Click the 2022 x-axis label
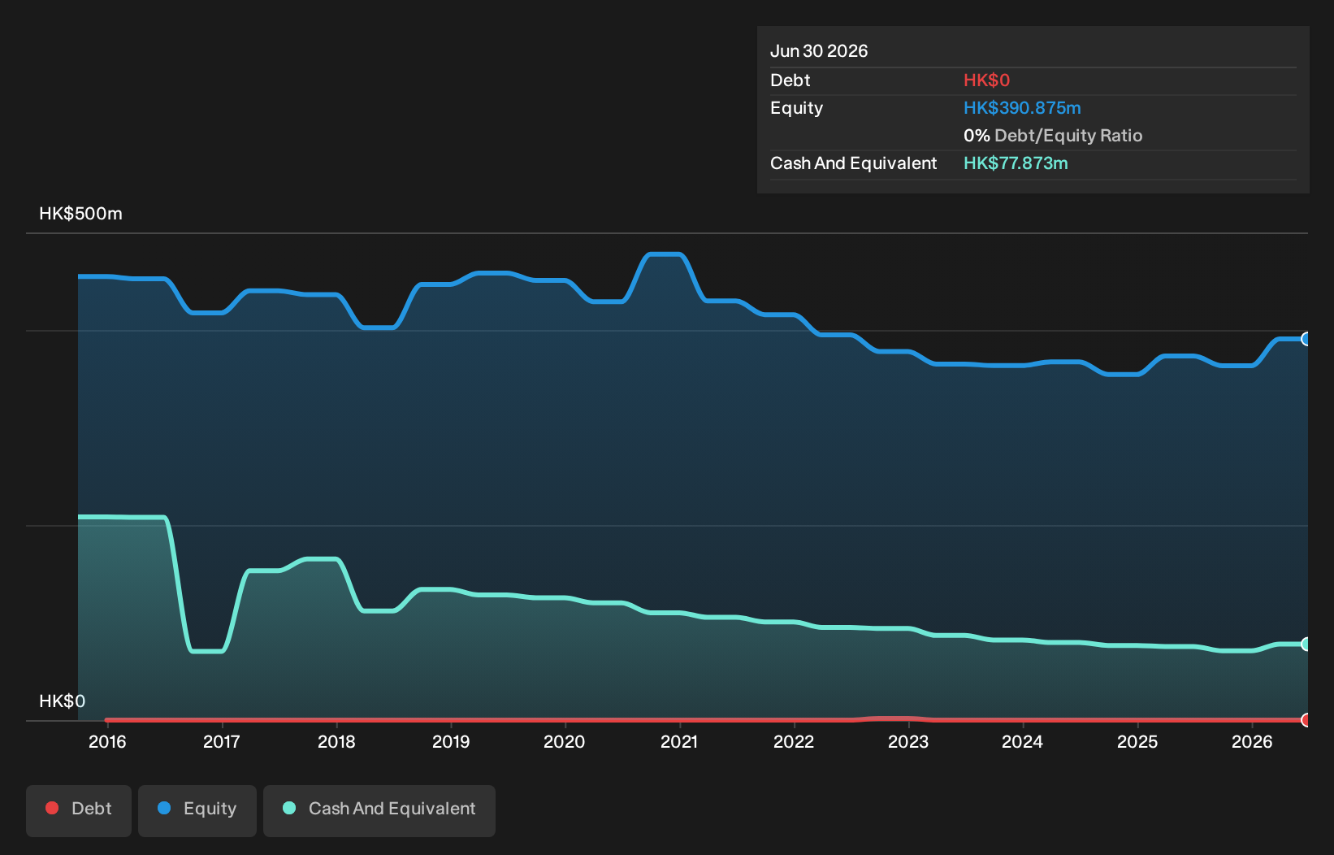Screen dimensions: 1334x855 pyautogui.click(x=794, y=741)
